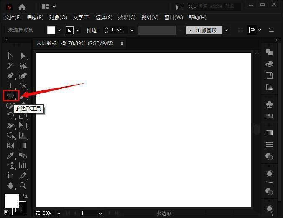Select the Artboard tool

[x=10, y=175]
